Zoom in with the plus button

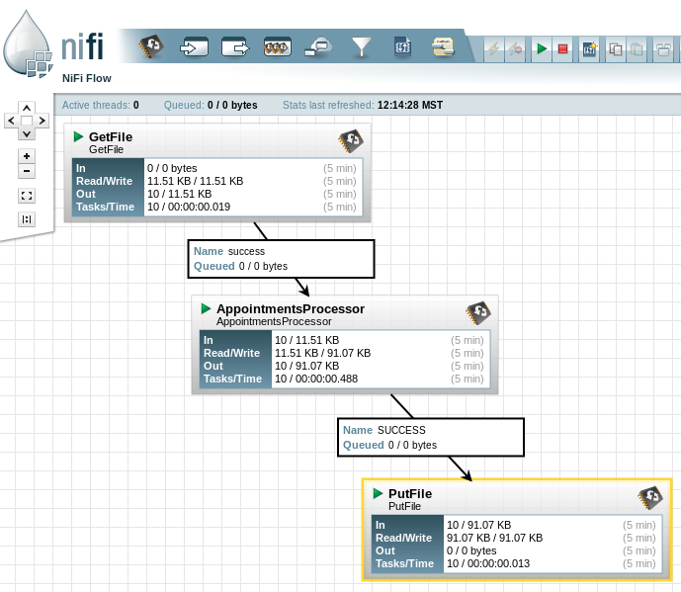click(27, 156)
